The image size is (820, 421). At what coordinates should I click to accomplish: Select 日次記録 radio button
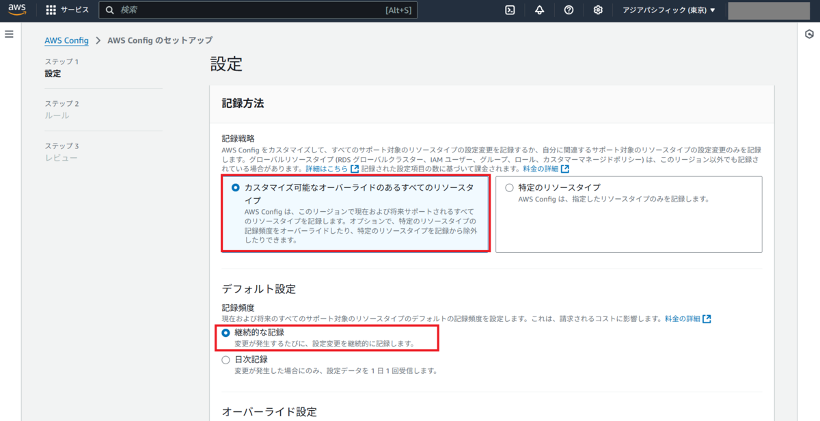click(x=226, y=359)
